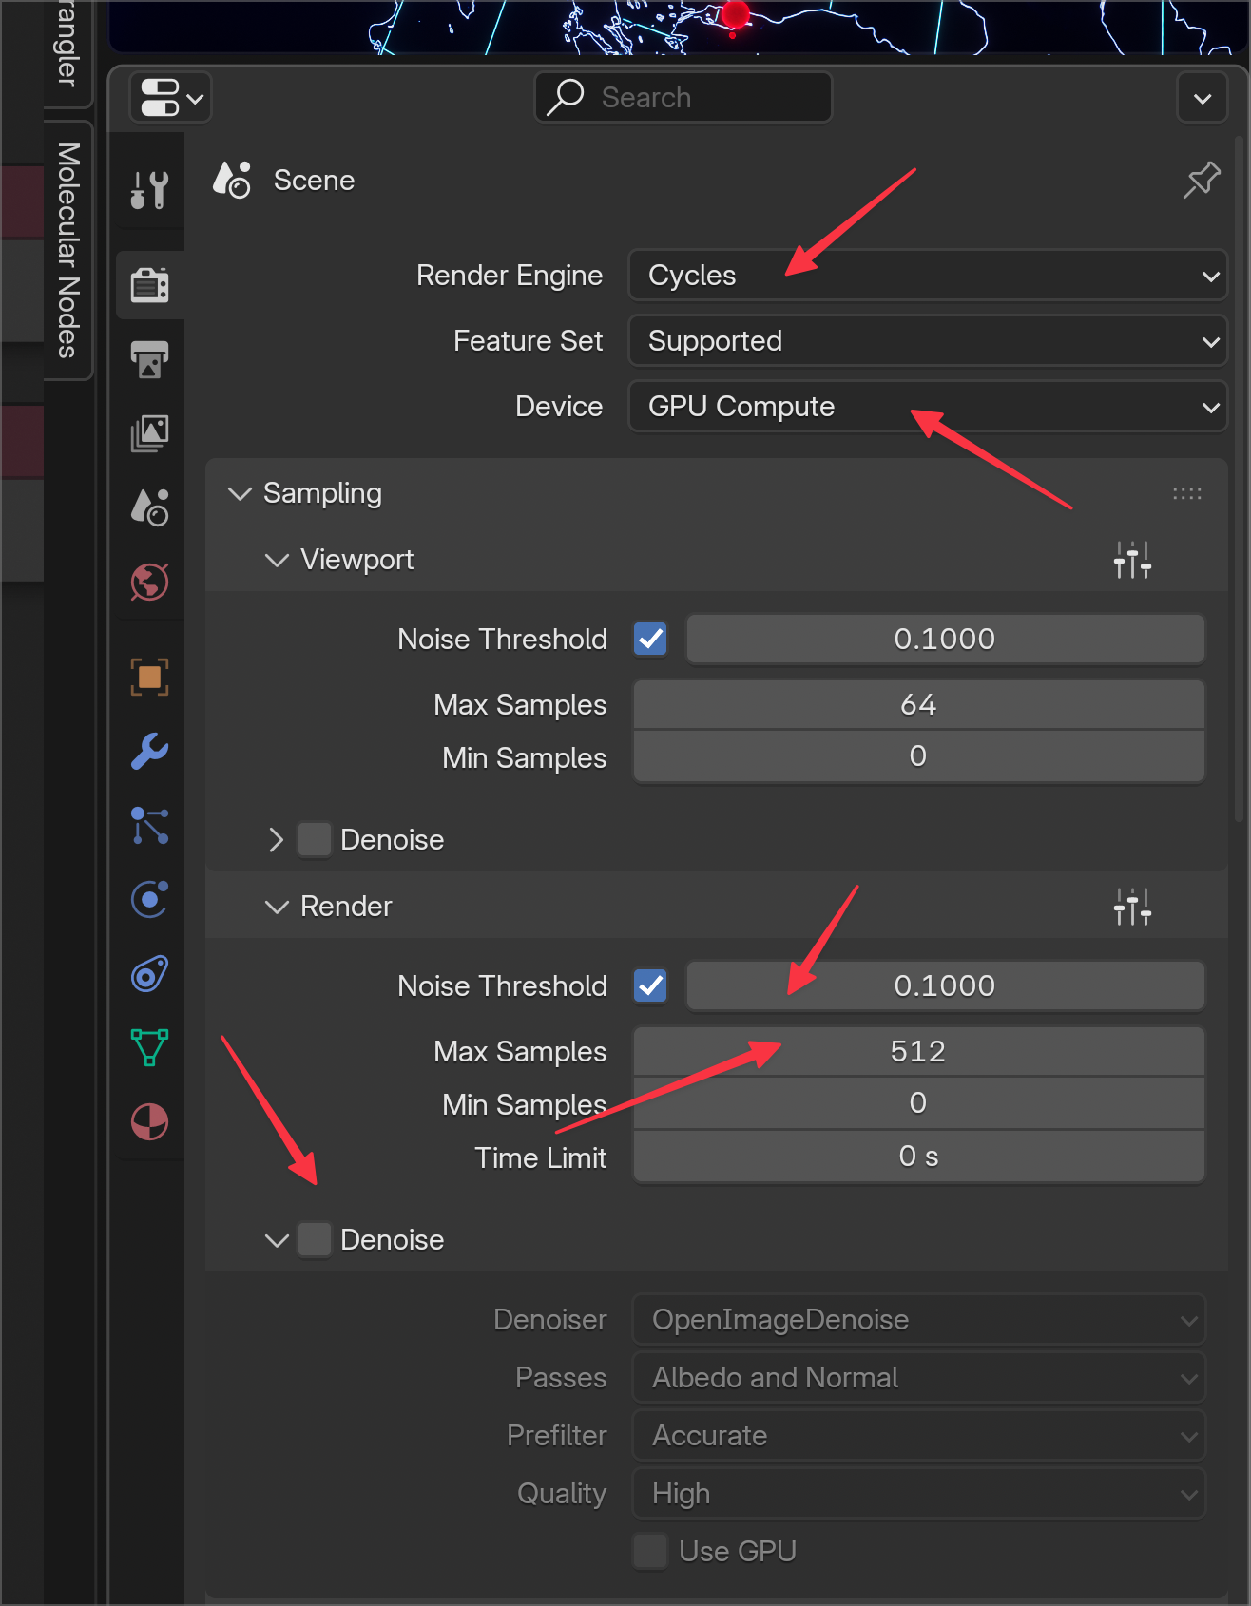The image size is (1251, 1606).
Task: Open the Object Data green mesh tab
Action: click(150, 1047)
